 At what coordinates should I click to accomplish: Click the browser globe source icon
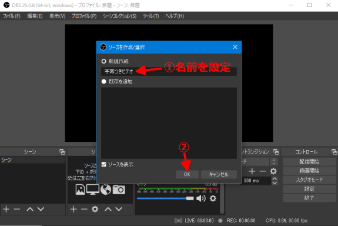coord(106,190)
